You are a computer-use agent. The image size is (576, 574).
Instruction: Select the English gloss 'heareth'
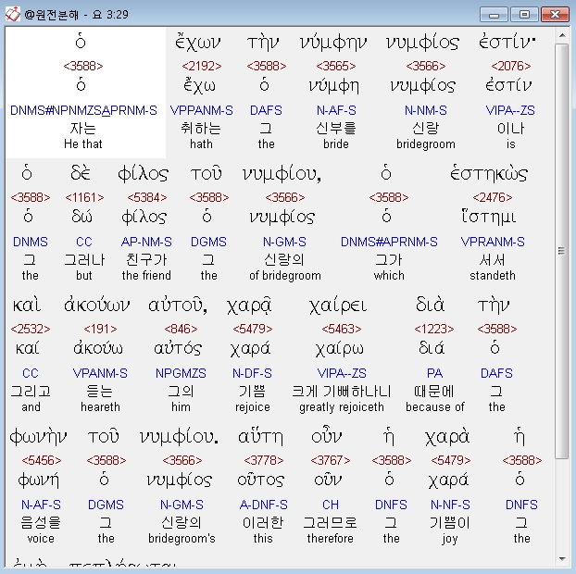point(100,407)
